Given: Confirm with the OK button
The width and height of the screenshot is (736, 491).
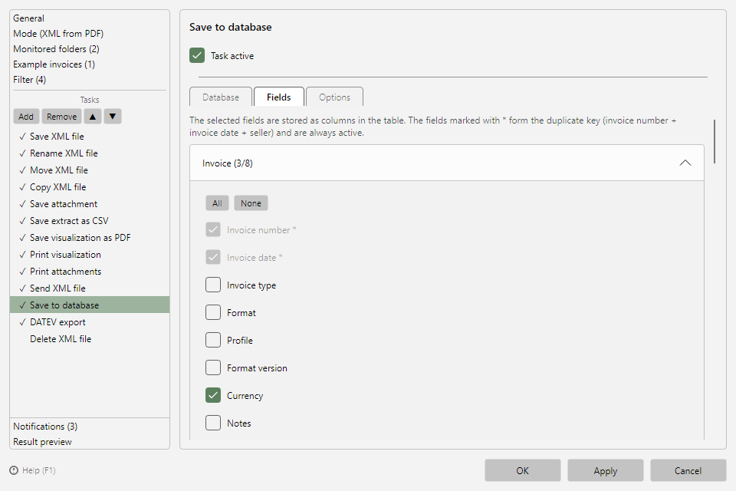Looking at the screenshot, I should 522,471.
